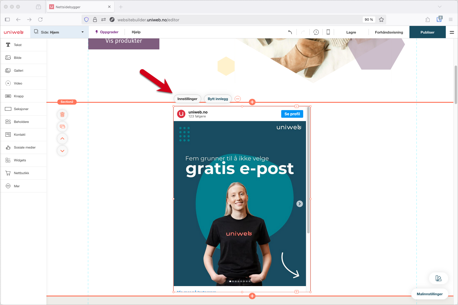Viewport: 458px width, 305px height.
Task: Move Section2 up with the arrow button
Action: [62, 138]
